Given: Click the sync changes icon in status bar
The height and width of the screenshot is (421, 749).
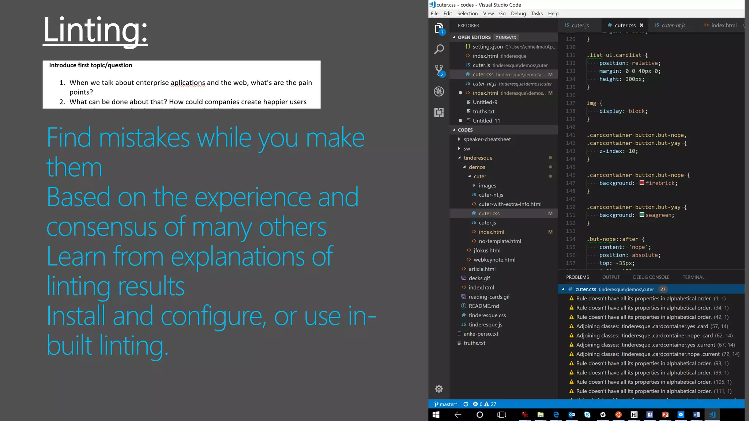Looking at the screenshot, I should (x=466, y=404).
